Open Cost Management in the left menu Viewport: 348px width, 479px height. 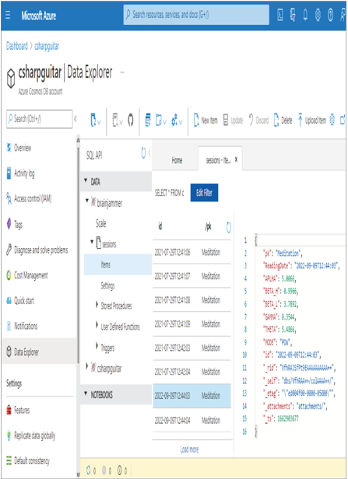(x=27, y=275)
